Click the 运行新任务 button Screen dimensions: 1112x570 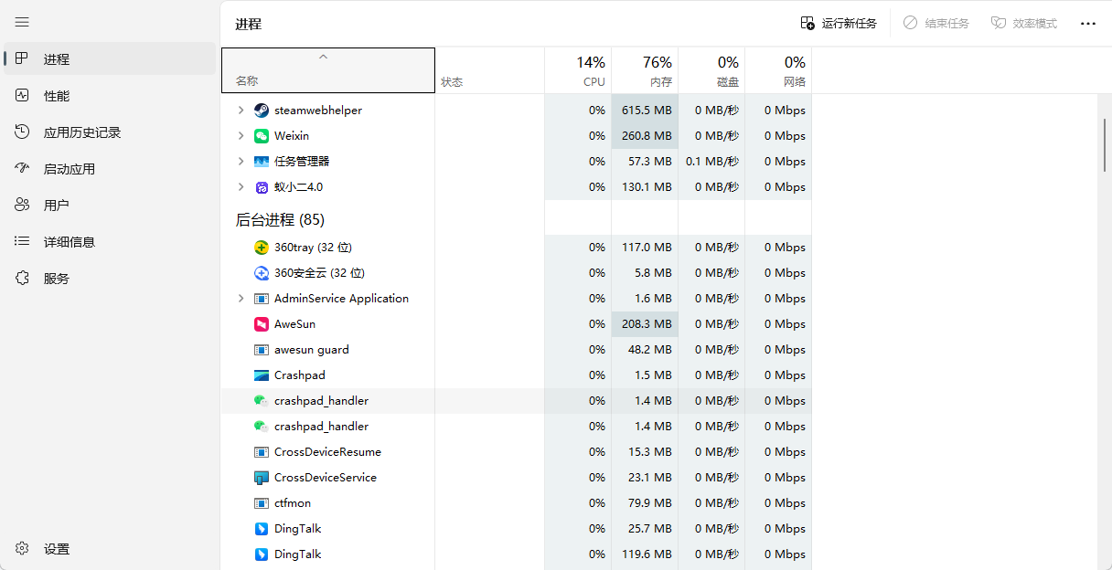pyautogui.click(x=839, y=24)
